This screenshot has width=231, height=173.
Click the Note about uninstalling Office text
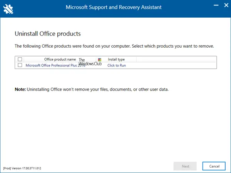click(92, 89)
